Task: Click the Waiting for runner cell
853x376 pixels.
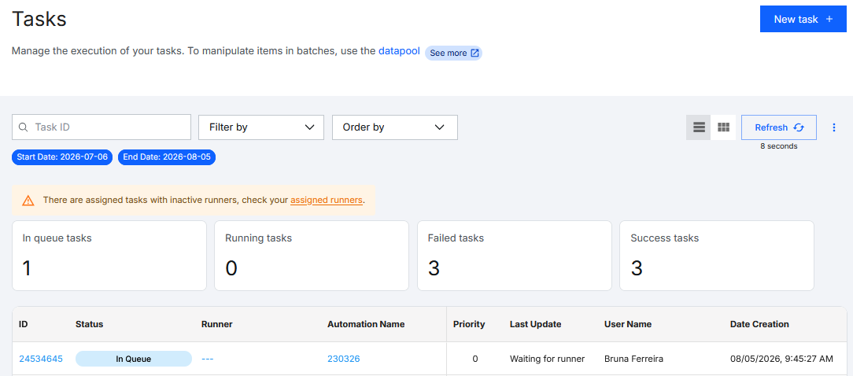Action: [547, 359]
